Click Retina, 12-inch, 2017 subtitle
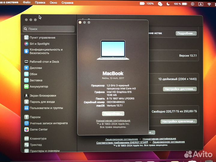The height and width of the screenshot is (162, 216). tap(113, 78)
